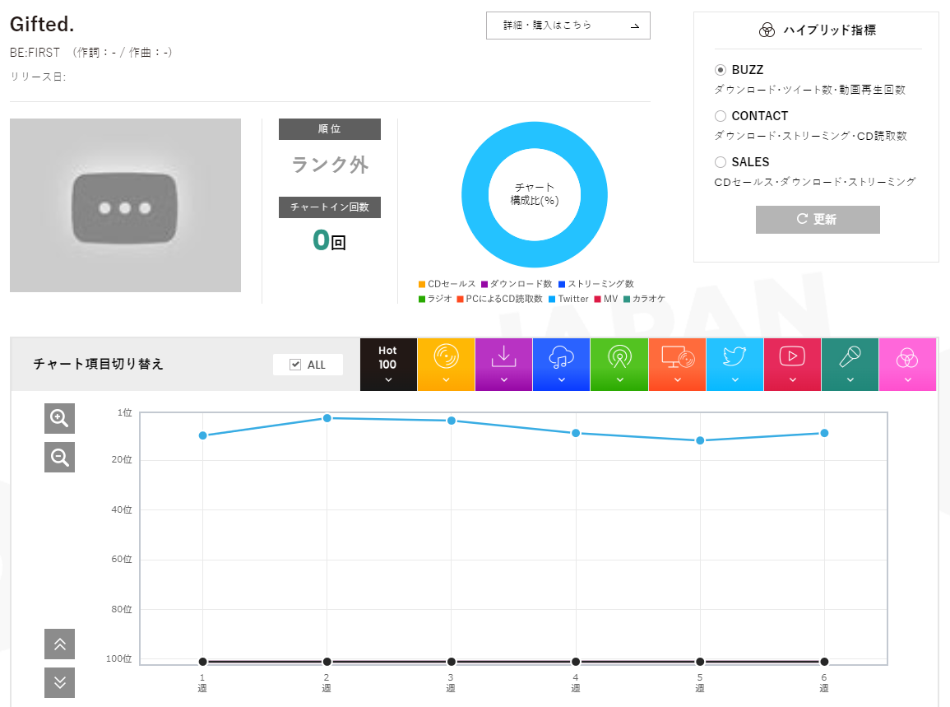This screenshot has height=707, width=950.
Task: Click the blue data point at week 2
Action: [x=327, y=418]
